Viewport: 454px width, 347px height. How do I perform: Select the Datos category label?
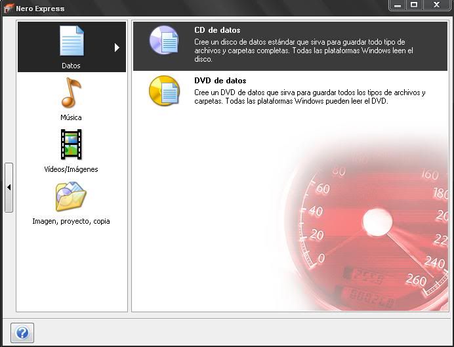(71, 66)
